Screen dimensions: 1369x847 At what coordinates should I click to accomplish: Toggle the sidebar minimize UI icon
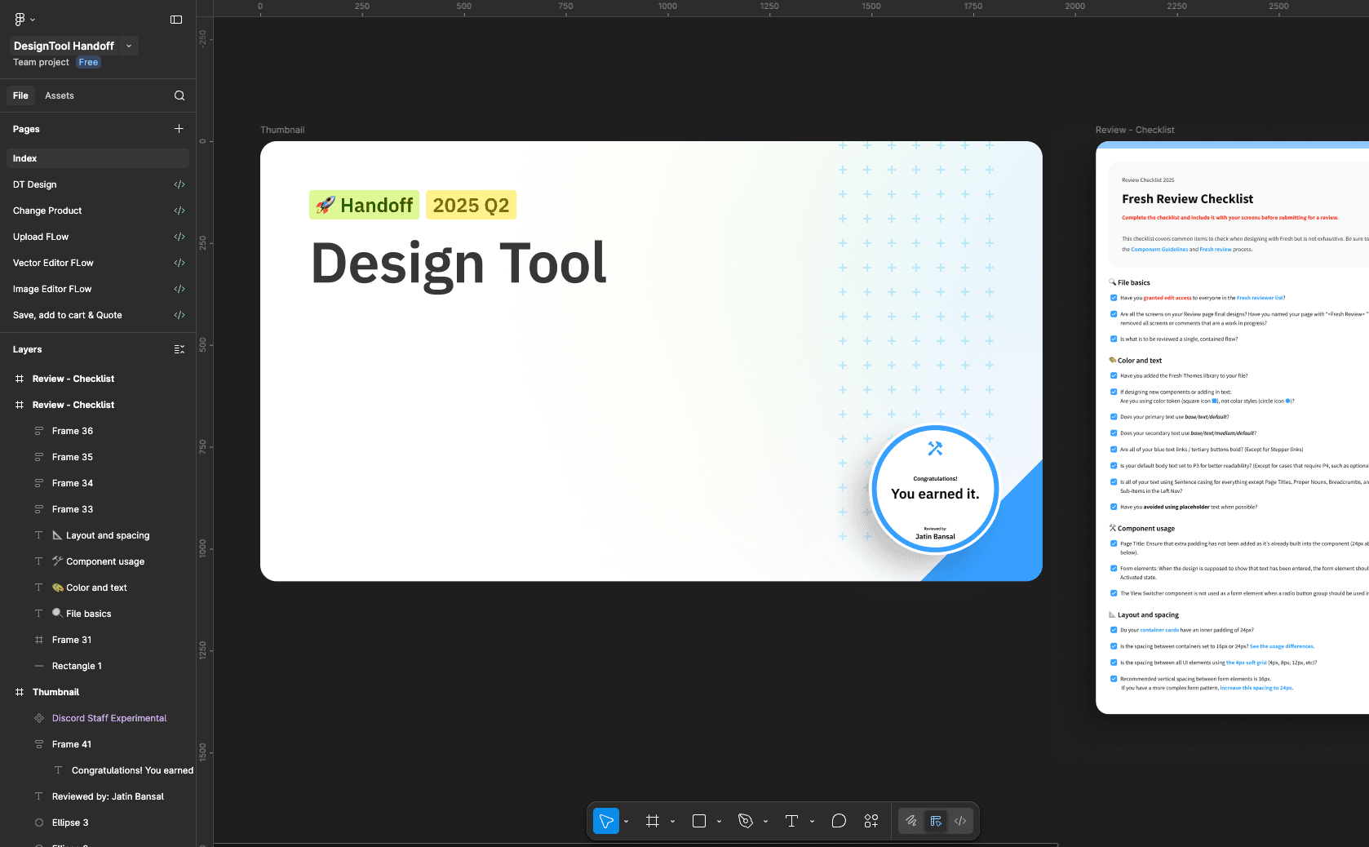coord(176,20)
